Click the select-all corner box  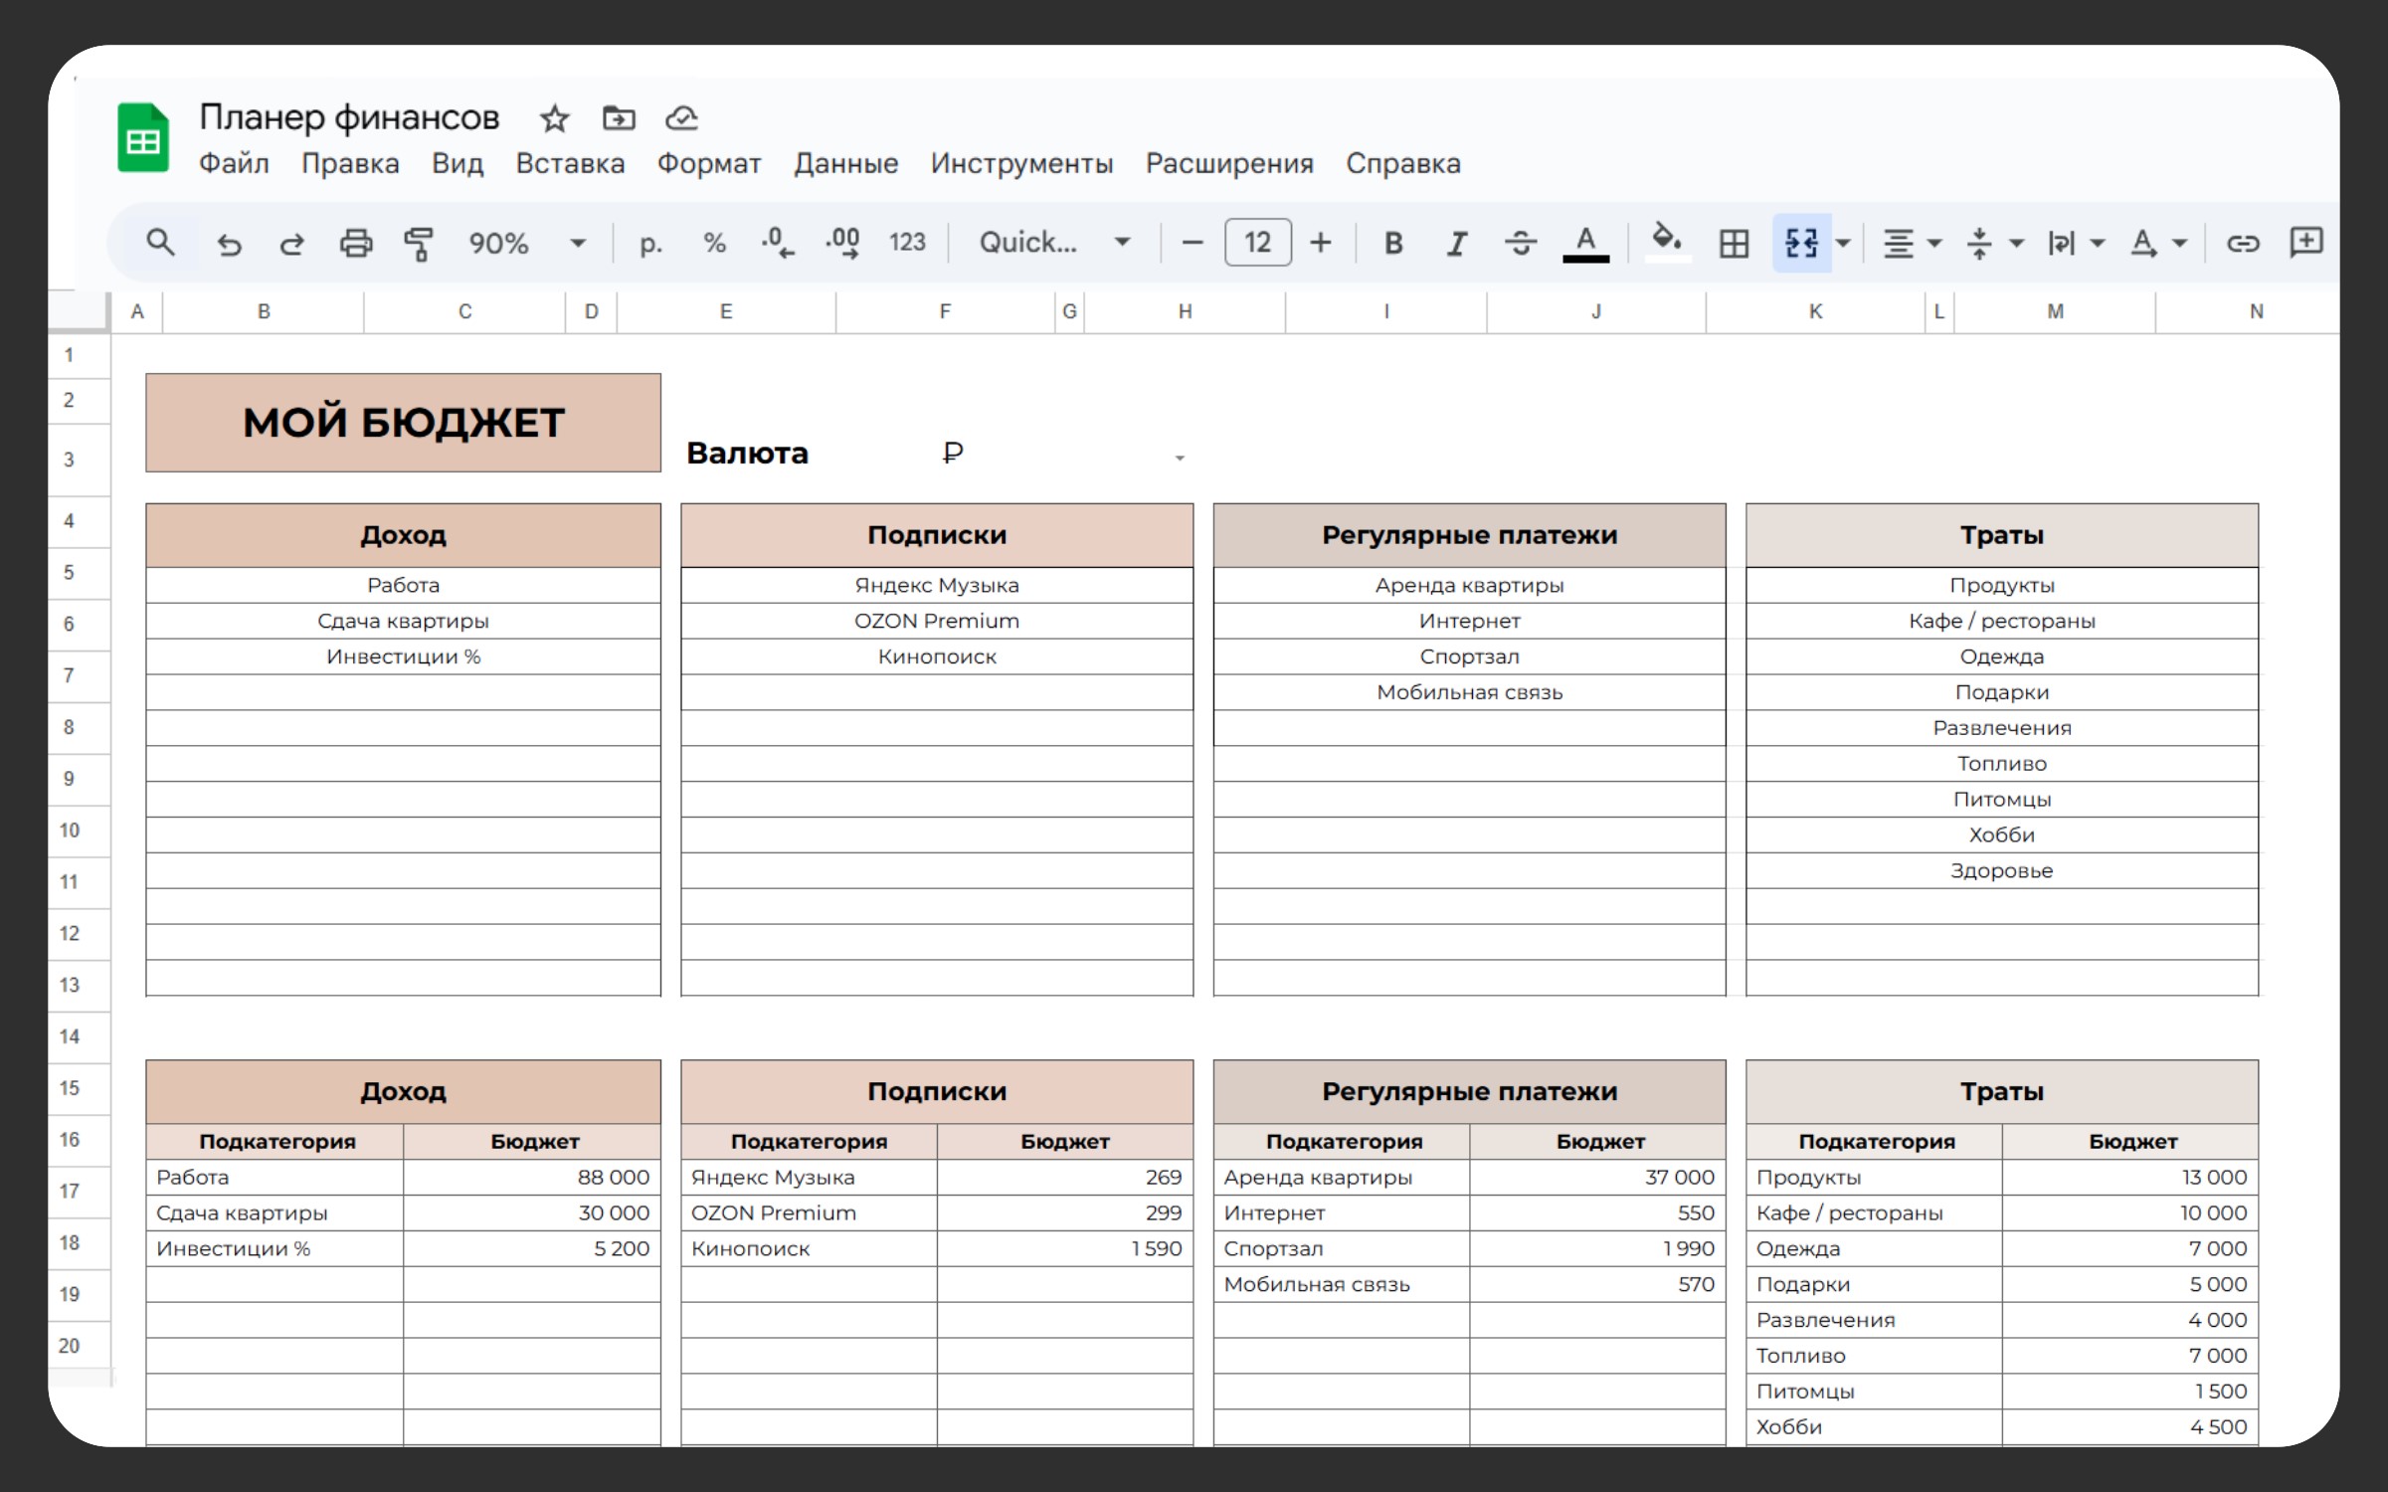click(78, 310)
